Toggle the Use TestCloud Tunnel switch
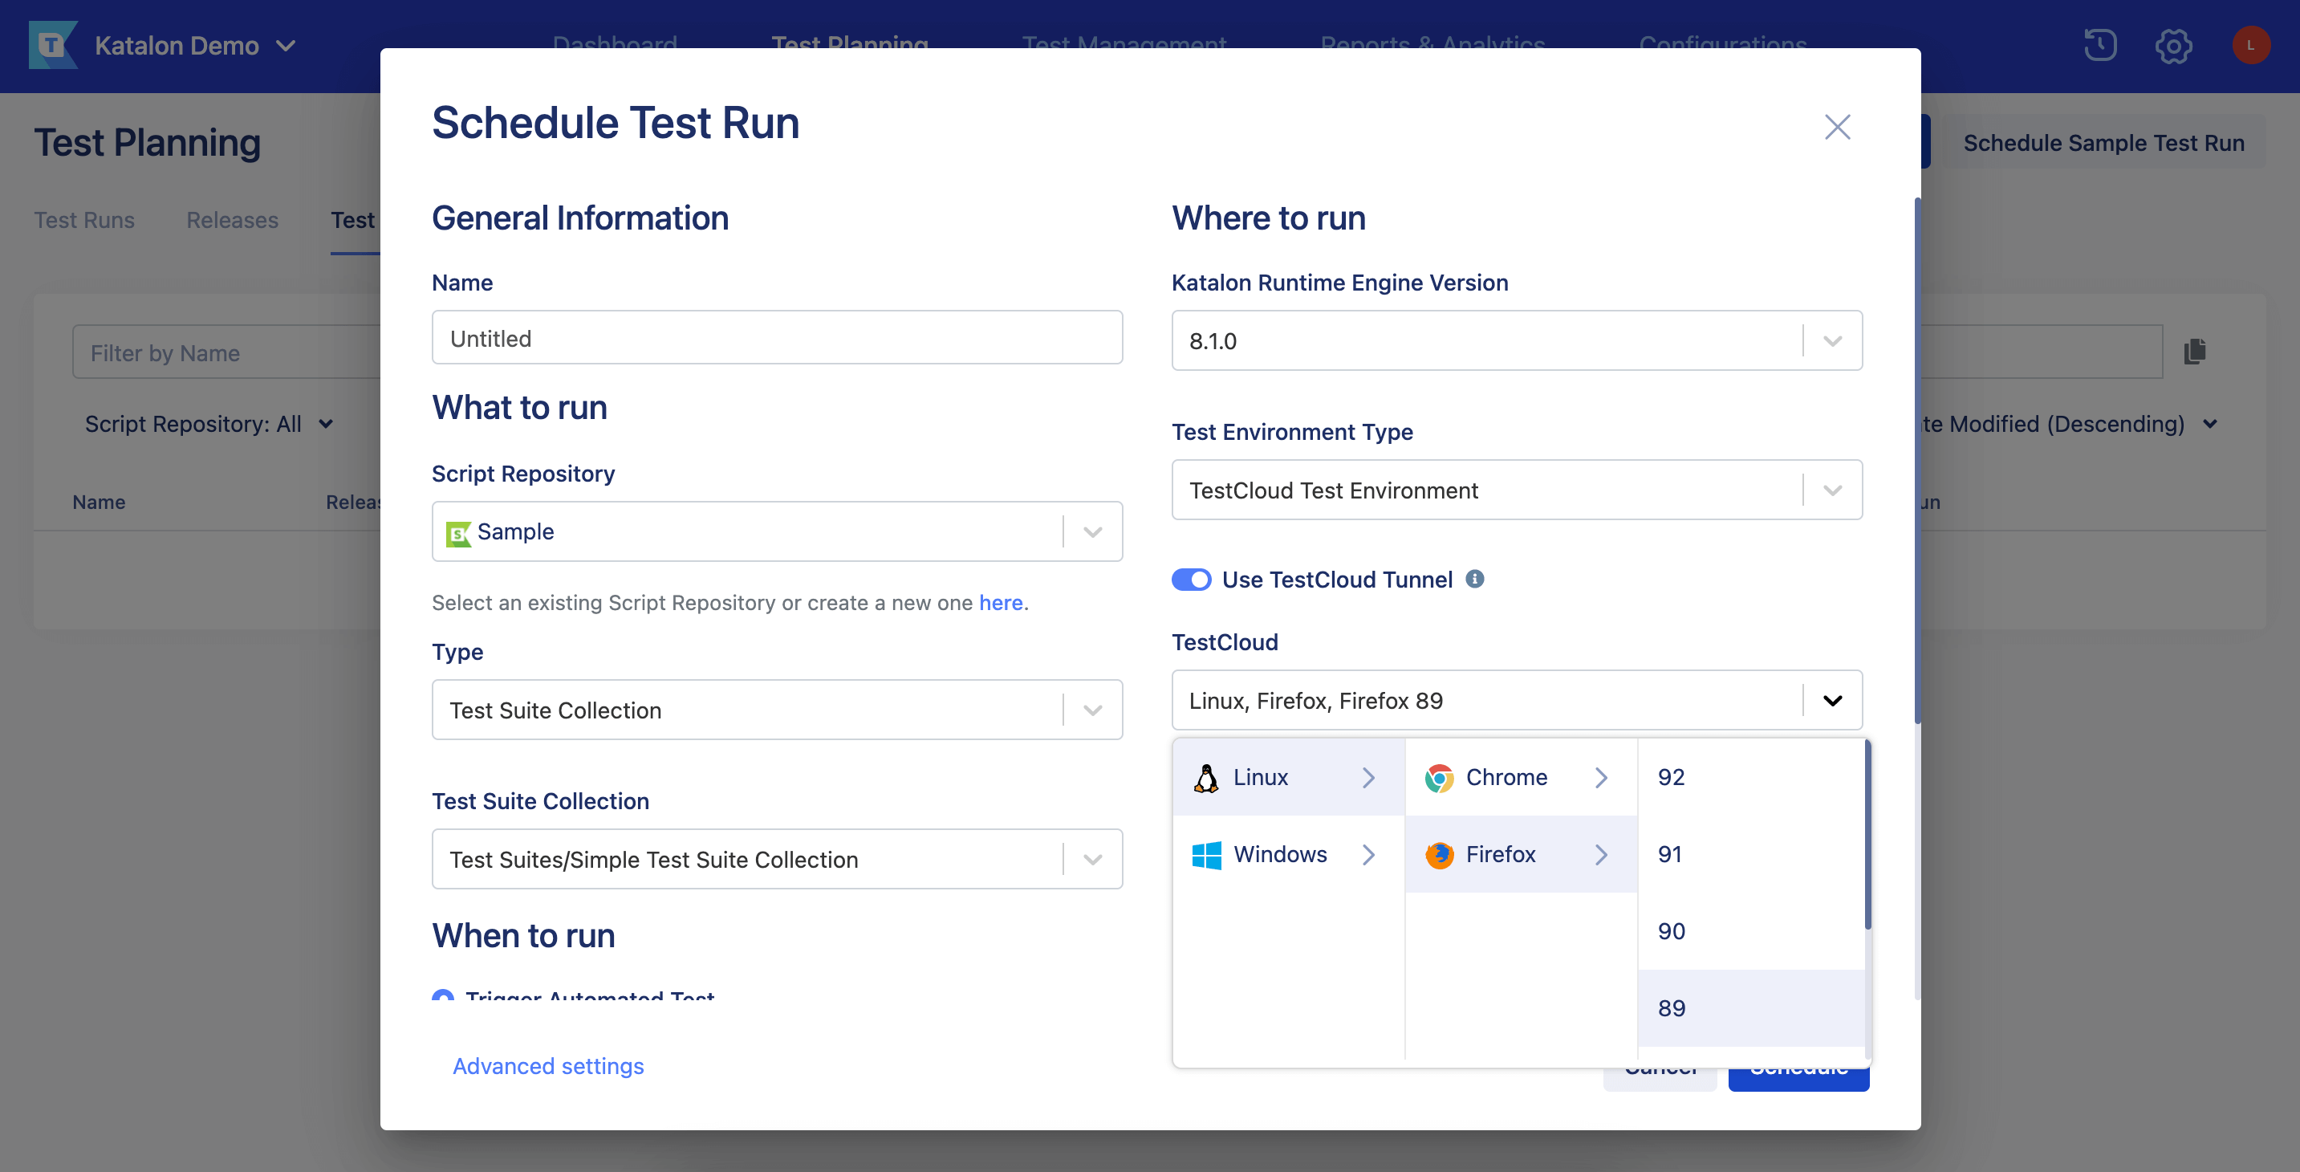This screenshot has width=2300, height=1172. [x=1191, y=580]
